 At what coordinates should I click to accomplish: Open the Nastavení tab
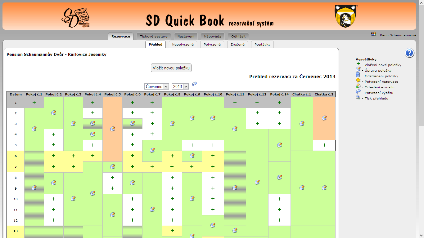[x=186, y=36]
